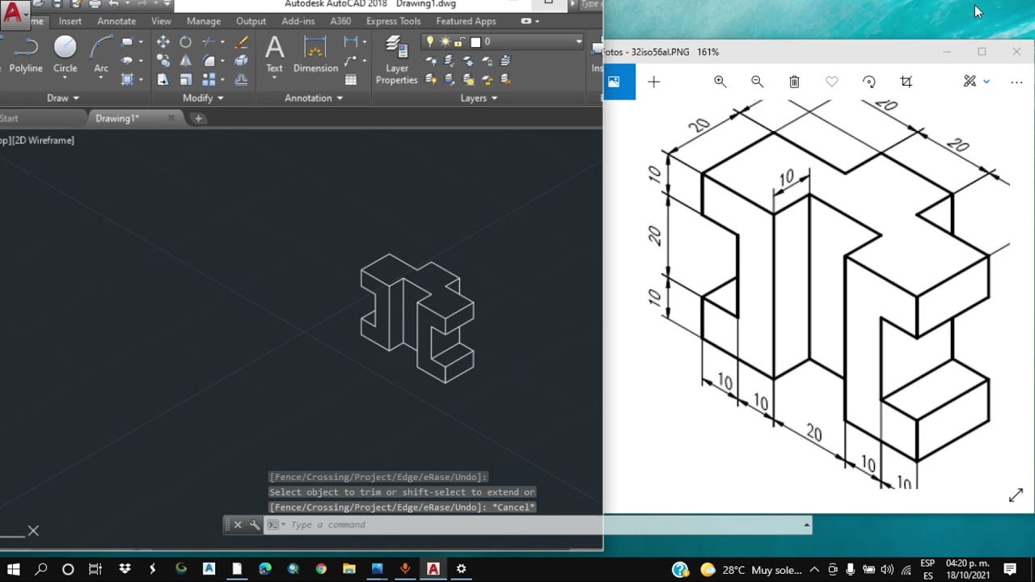
Task: Switch to the Express Tools tab
Action: click(393, 21)
